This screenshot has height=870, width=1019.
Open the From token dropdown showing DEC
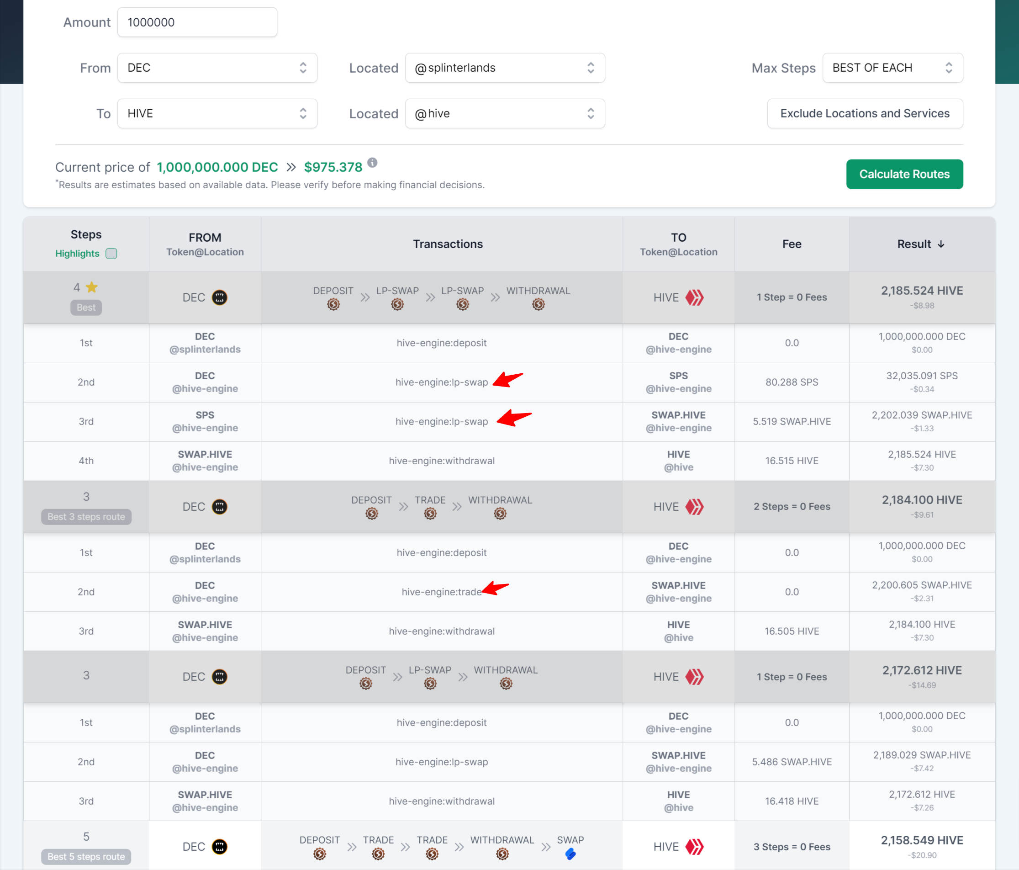(x=217, y=68)
